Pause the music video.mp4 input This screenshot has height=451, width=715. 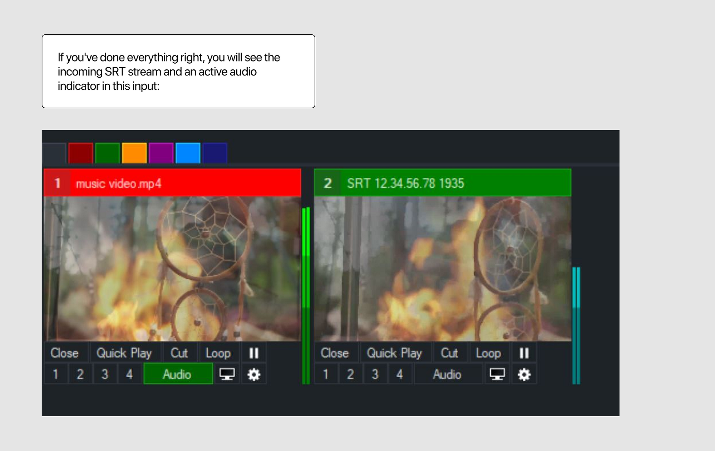[x=254, y=353]
